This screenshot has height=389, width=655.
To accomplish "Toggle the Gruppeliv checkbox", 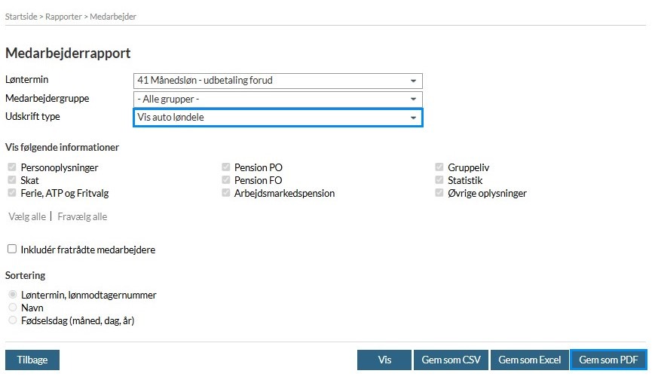I will tap(439, 167).
